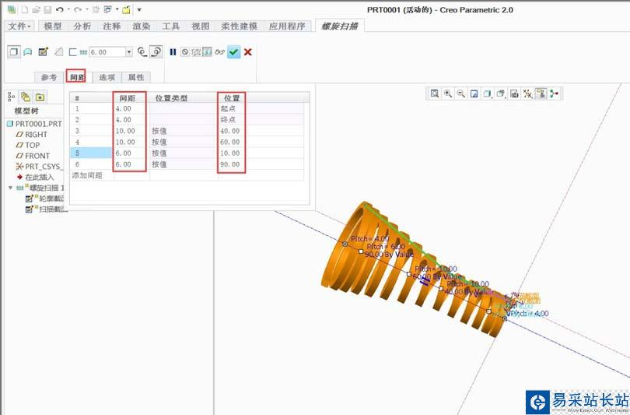Switch to the 工具 ribbon tab
This screenshot has height=415, width=630.
pyautogui.click(x=171, y=26)
